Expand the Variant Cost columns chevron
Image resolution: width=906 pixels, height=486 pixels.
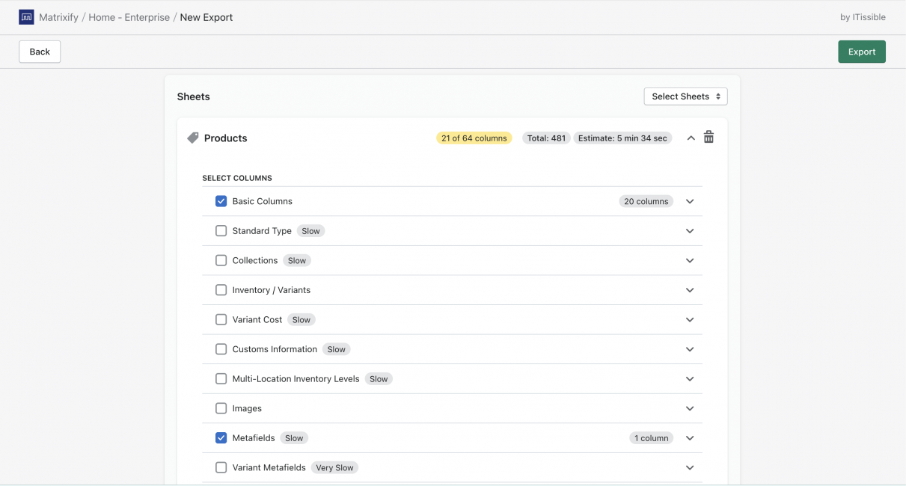coord(690,319)
